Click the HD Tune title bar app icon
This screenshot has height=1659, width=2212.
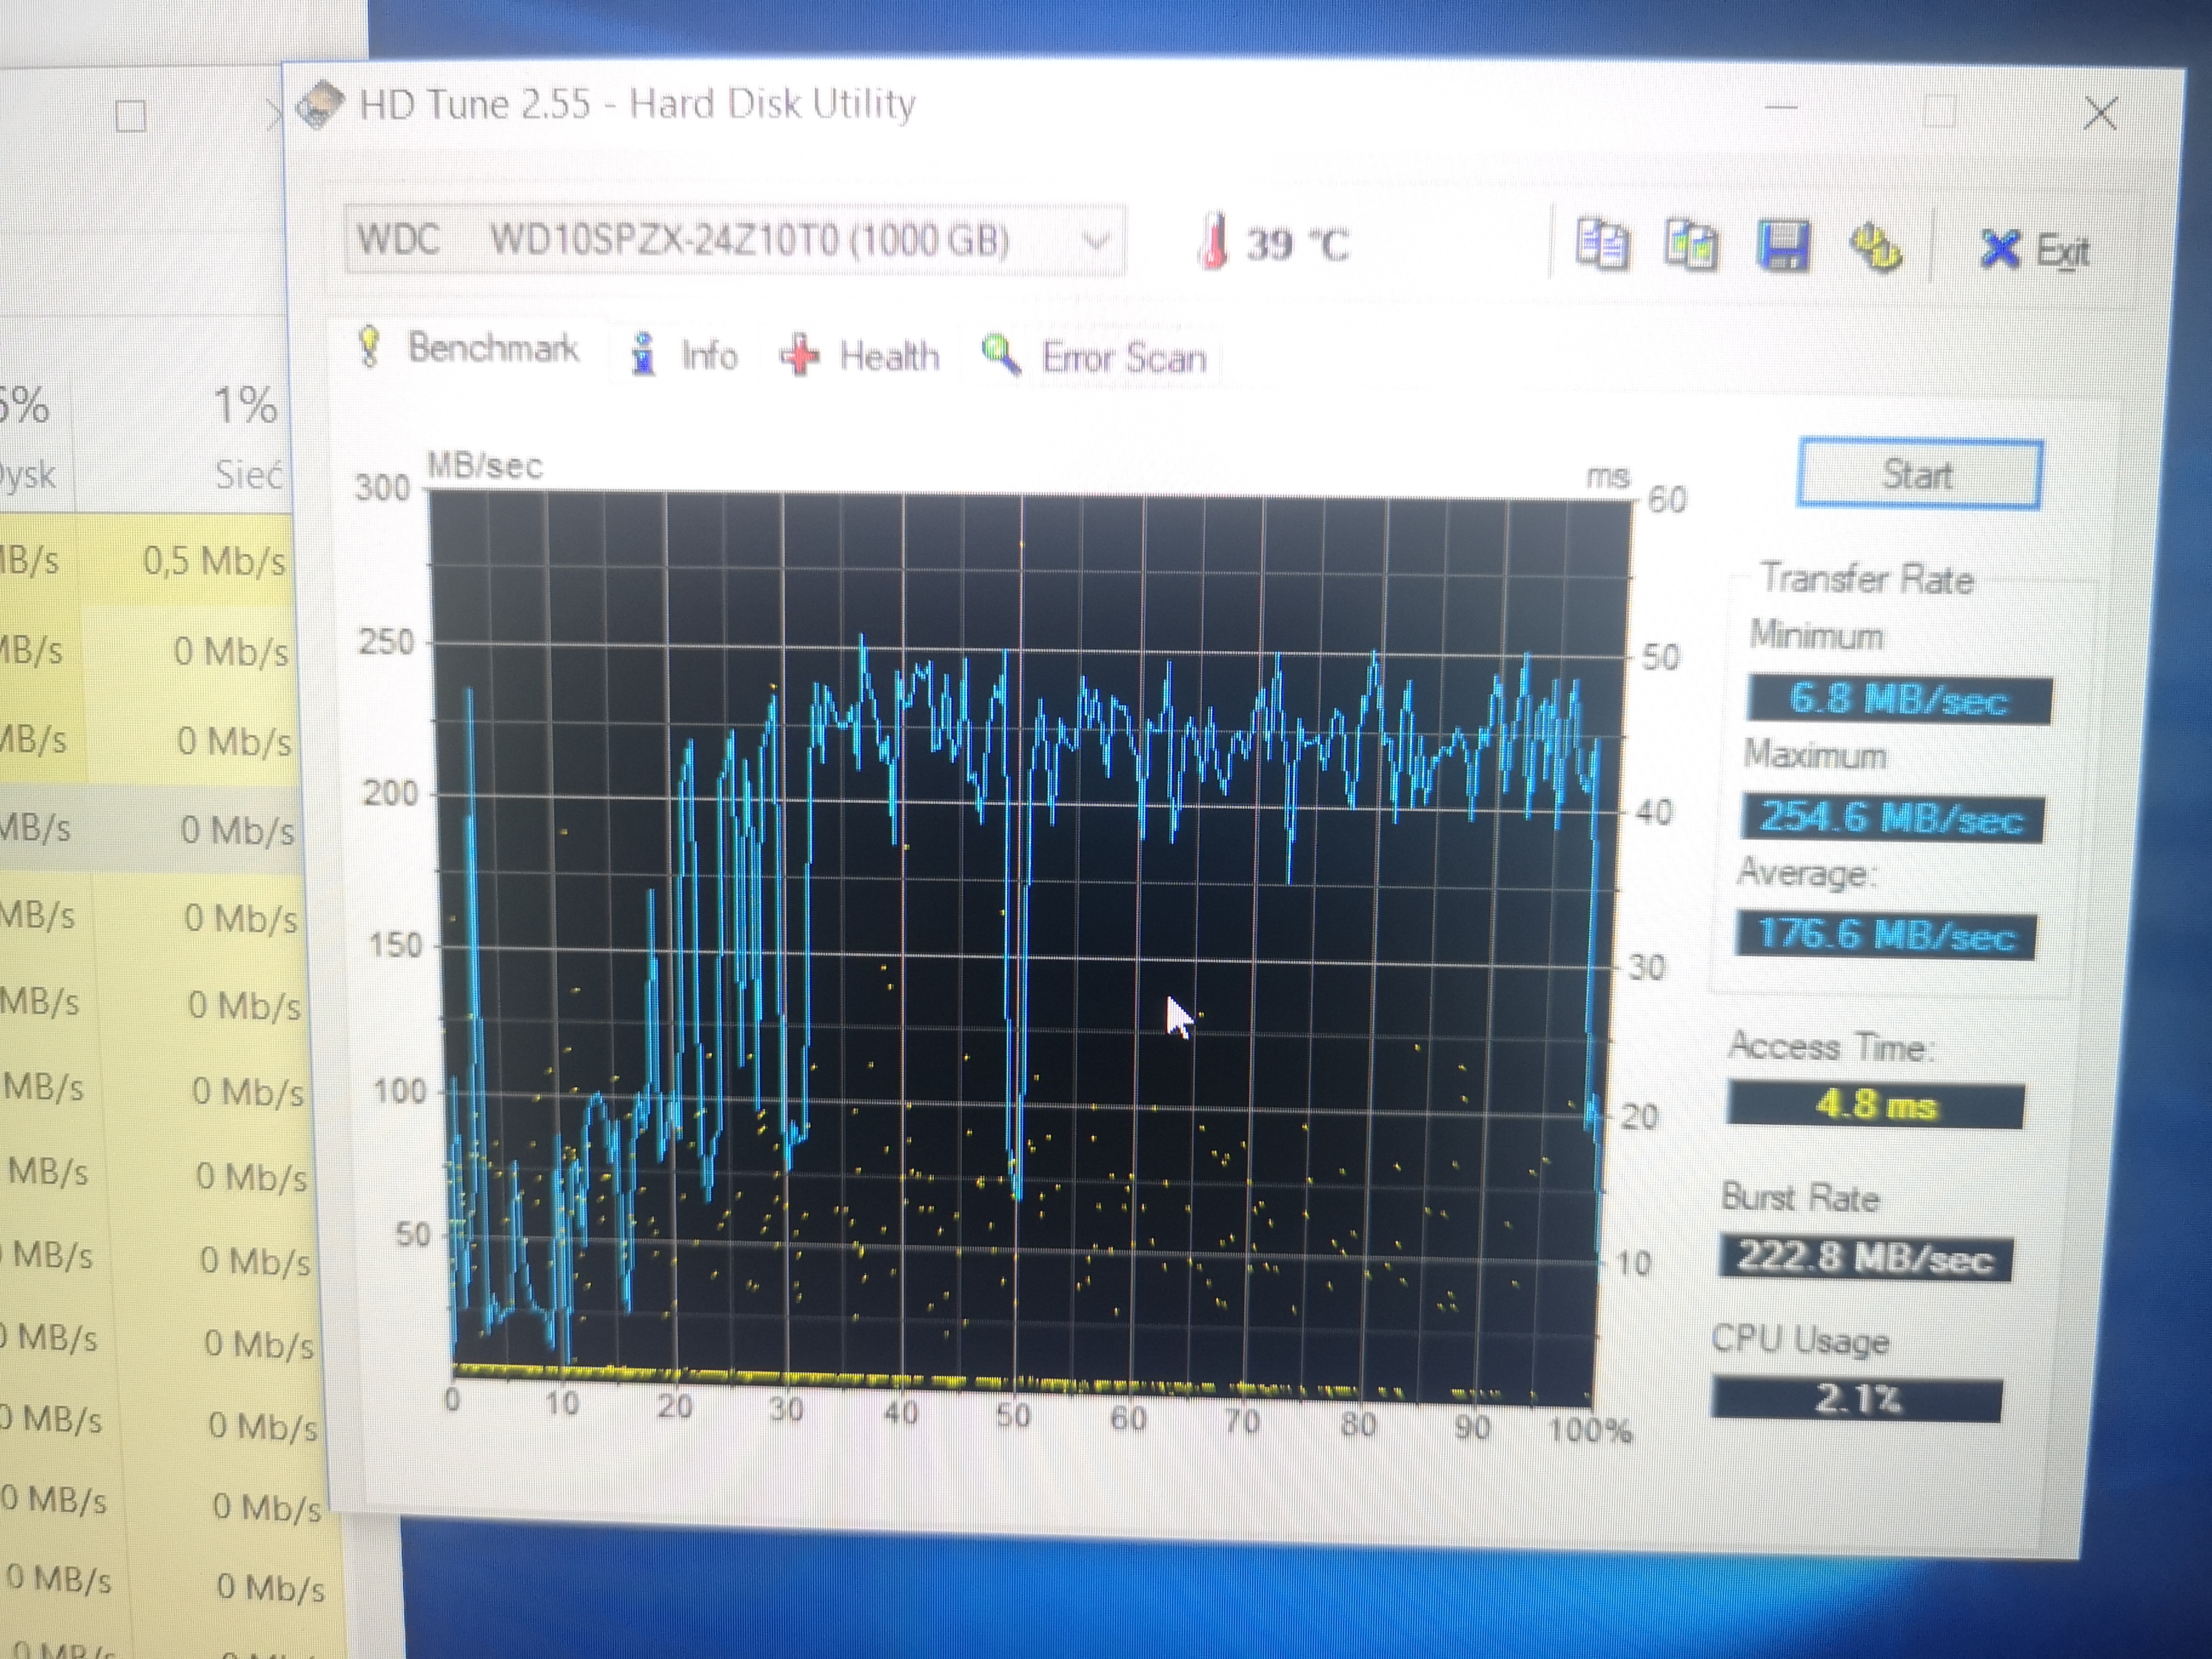pos(321,105)
